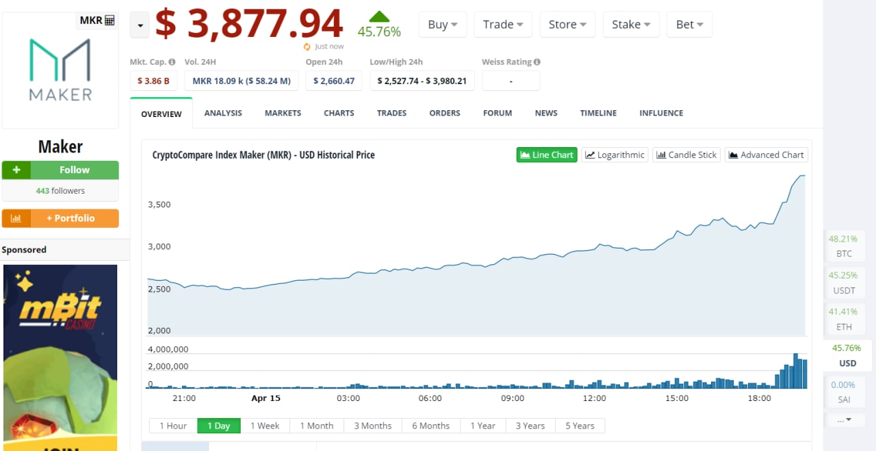This screenshot has height=451, width=876.
Task: Select the 1 Day time range
Action: [219, 426]
